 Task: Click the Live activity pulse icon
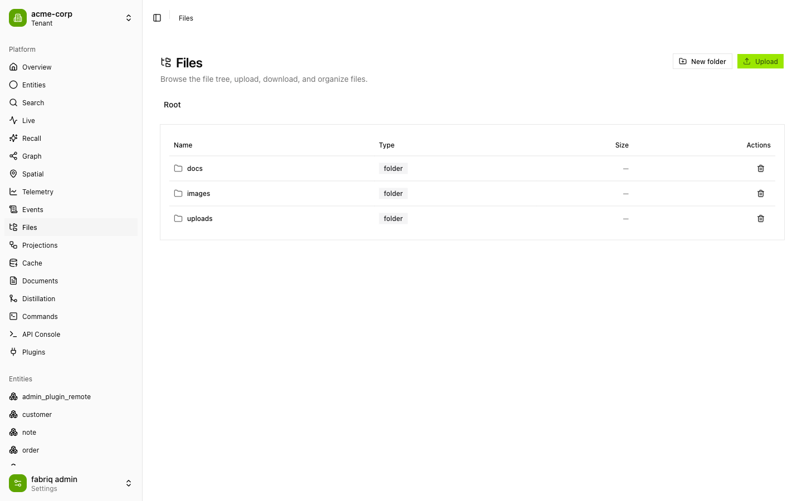[x=13, y=120]
